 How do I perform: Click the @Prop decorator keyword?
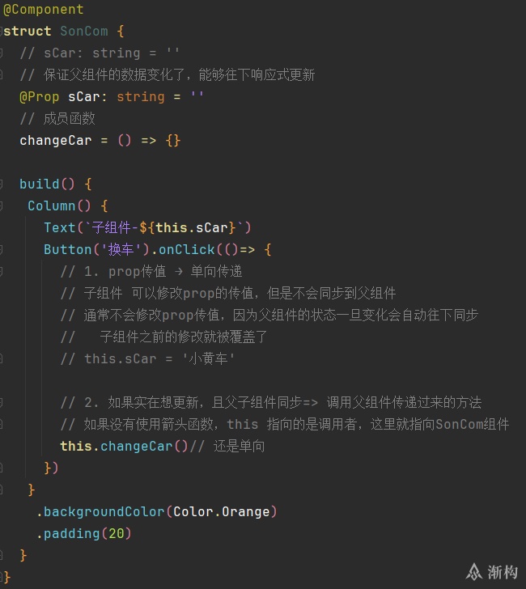(40, 97)
